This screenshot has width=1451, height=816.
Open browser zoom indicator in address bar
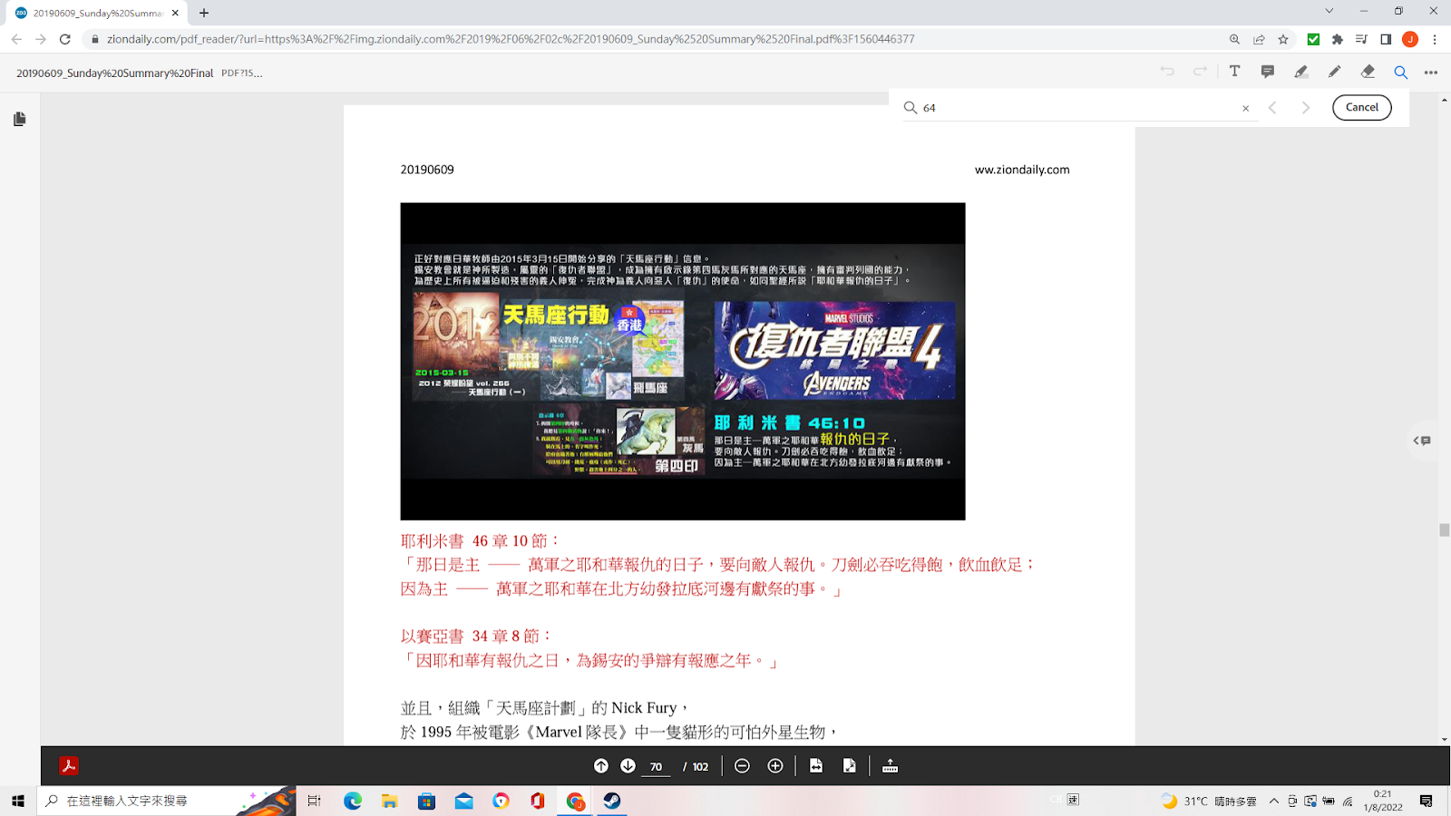click(x=1234, y=39)
